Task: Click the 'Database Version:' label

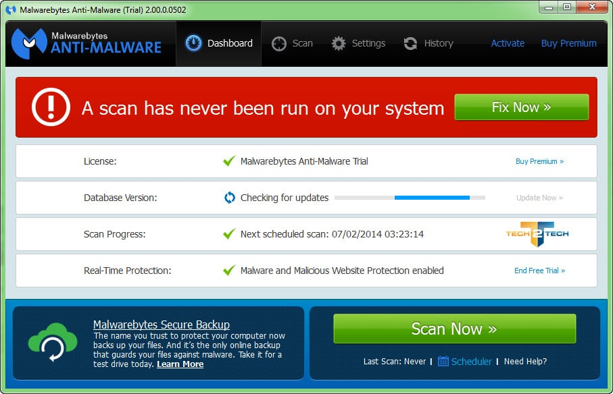Action: [x=120, y=198]
